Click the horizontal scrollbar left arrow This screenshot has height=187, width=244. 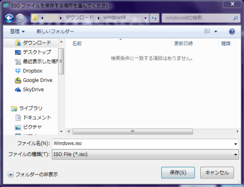69,132
